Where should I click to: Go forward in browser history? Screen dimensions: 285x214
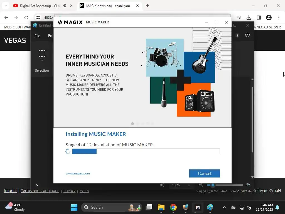pos(16,18)
